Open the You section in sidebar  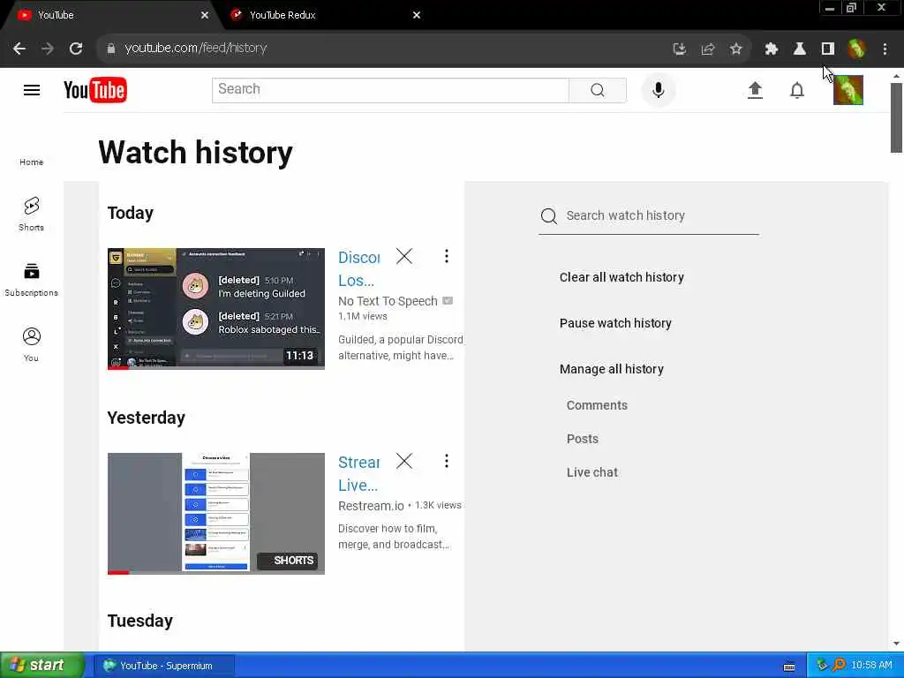(x=31, y=345)
